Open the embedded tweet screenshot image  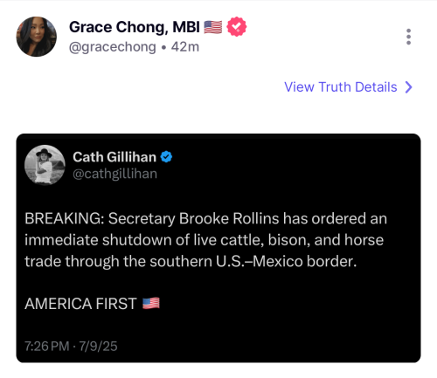tap(218, 248)
